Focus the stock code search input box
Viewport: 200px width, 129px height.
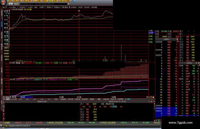click(43, 4)
